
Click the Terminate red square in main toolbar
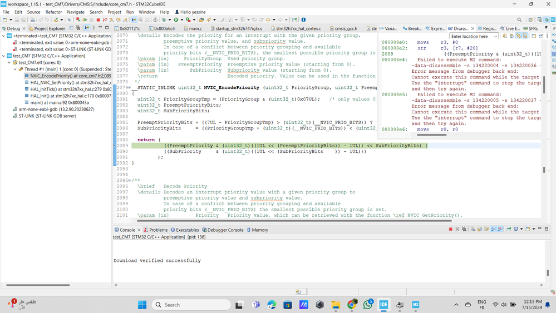coord(98,20)
